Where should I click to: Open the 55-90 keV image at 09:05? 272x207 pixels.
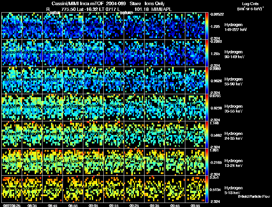[93, 80]
